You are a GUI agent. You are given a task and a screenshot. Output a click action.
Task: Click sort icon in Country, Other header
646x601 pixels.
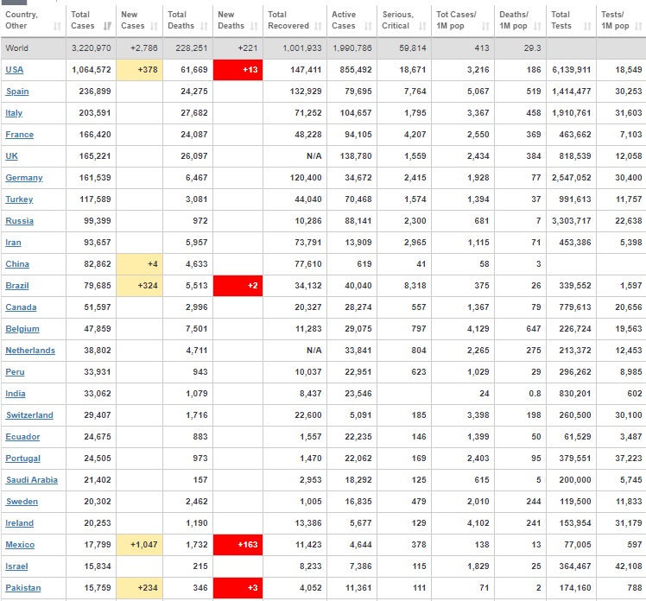point(59,26)
